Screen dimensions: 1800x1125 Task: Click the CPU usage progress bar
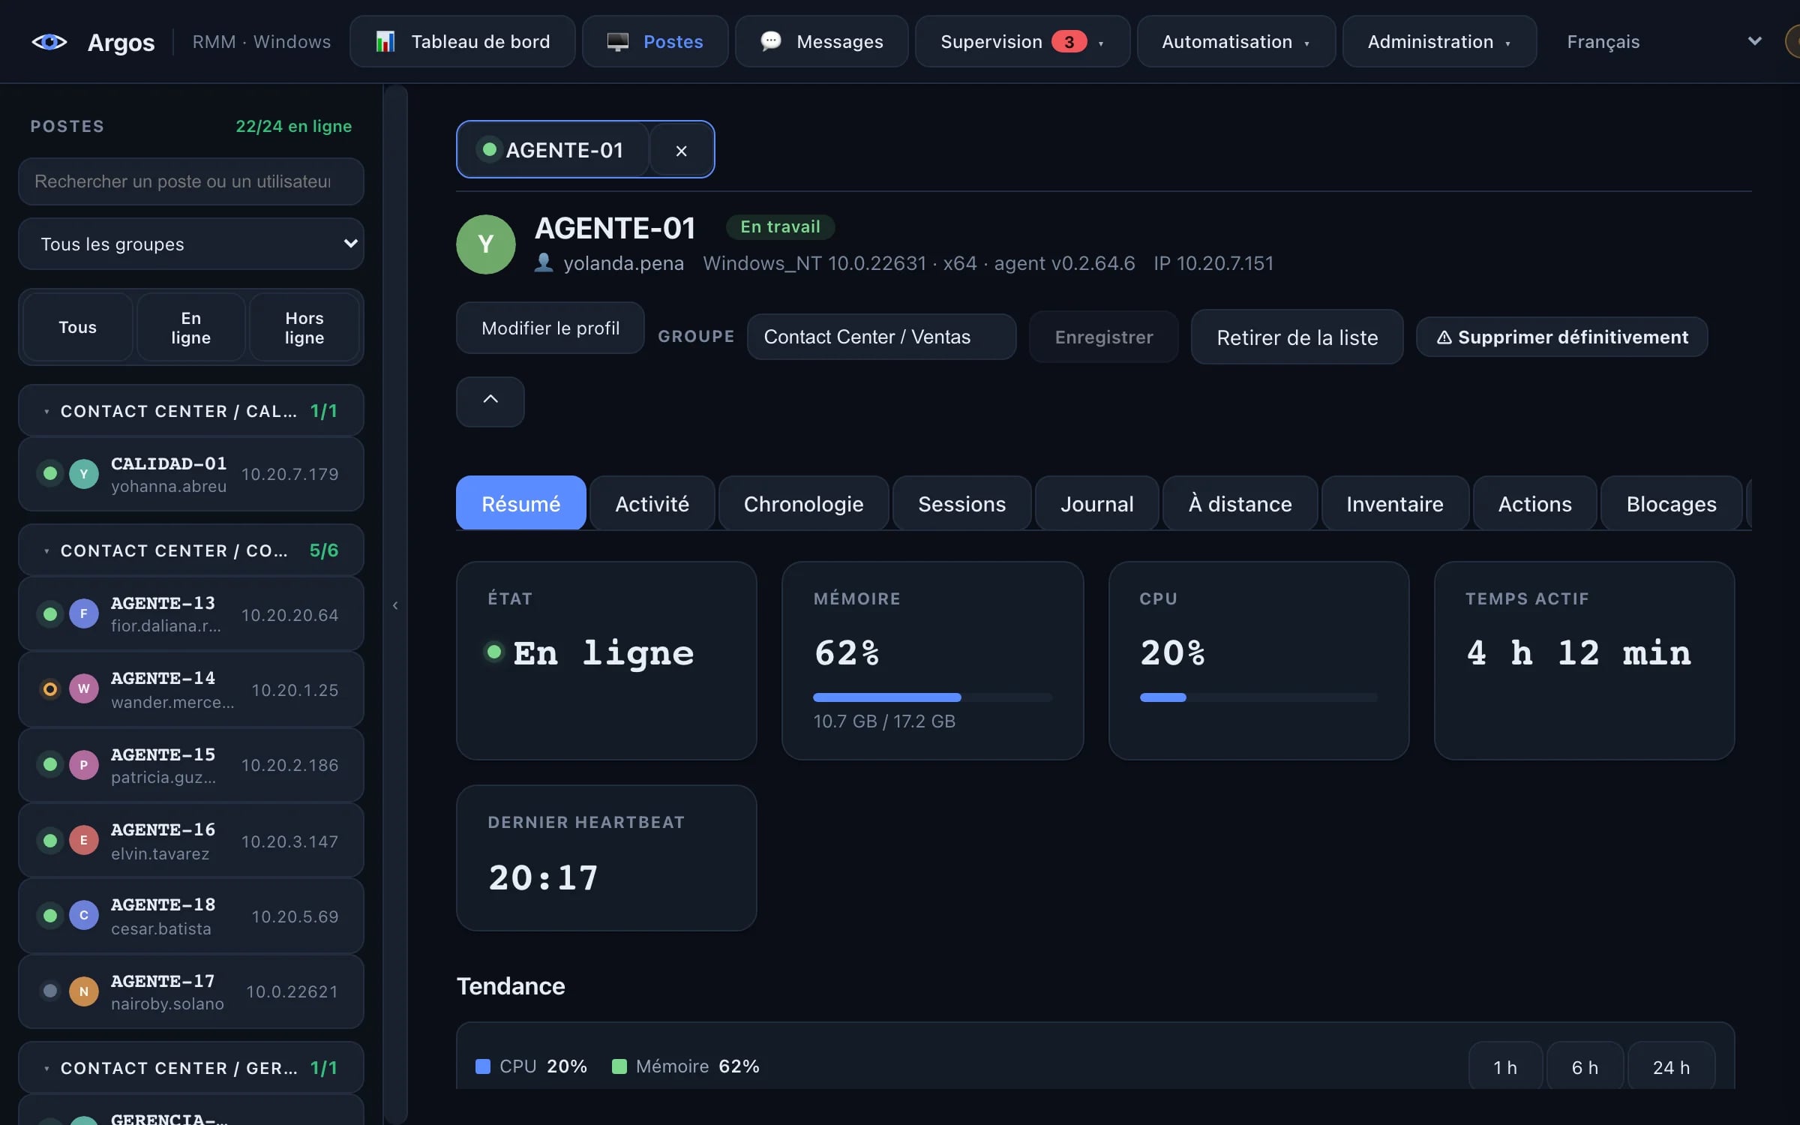click(1258, 697)
